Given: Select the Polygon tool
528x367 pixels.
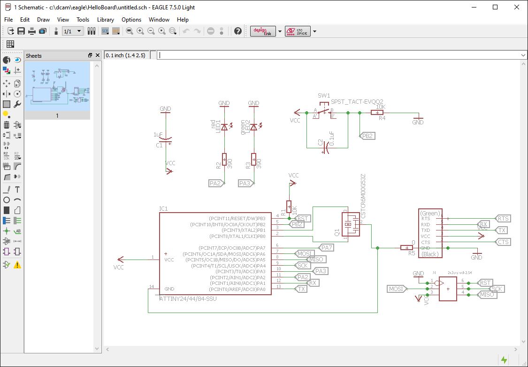Looking at the screenshot, I should point(17,210).
